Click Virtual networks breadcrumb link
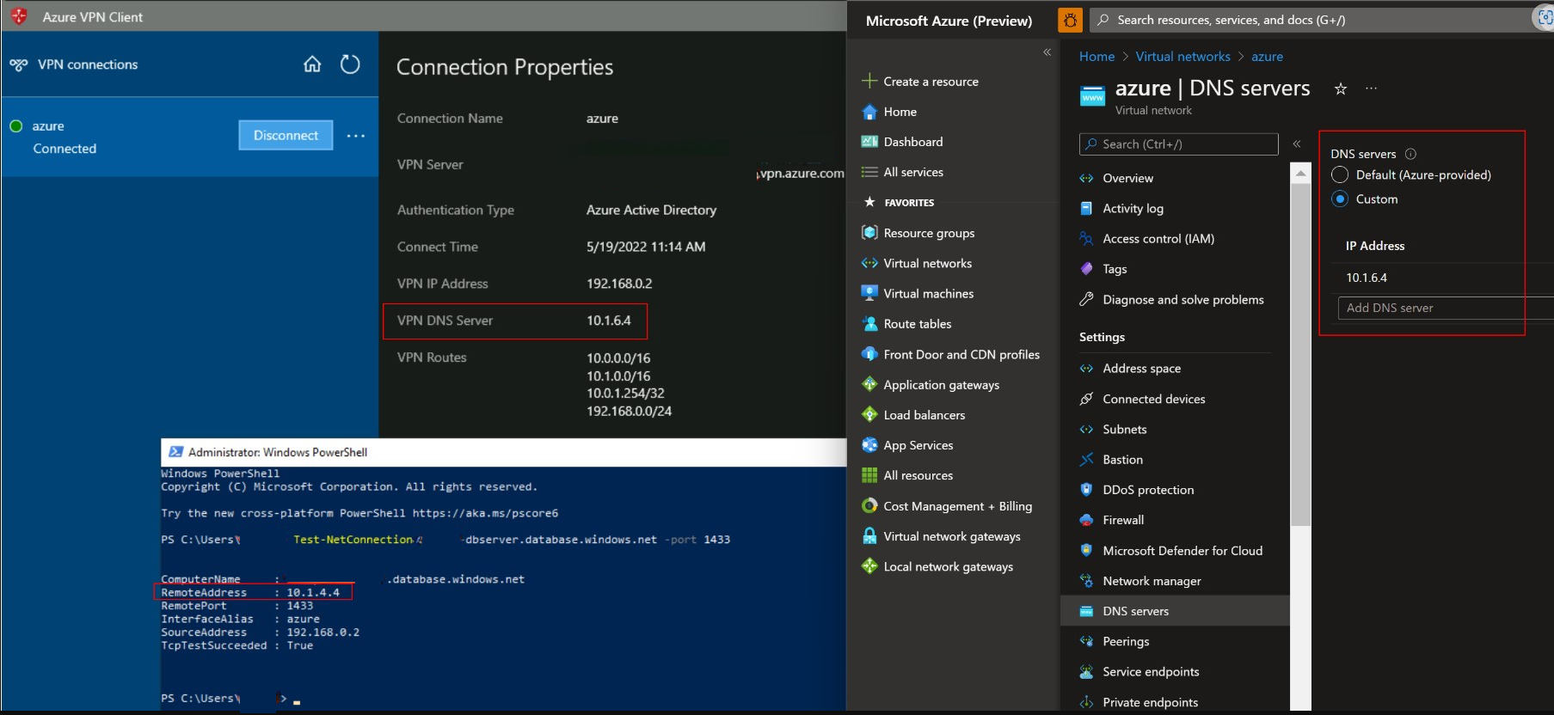 [x=1182, y=57]
